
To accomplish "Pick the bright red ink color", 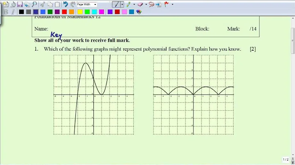I will (64, 12).
